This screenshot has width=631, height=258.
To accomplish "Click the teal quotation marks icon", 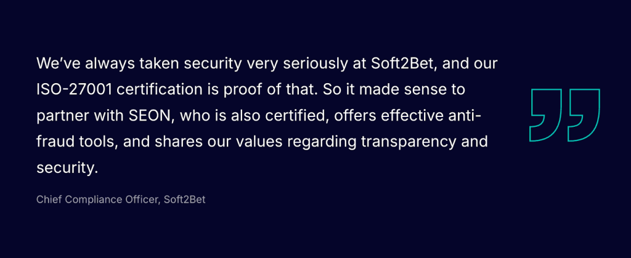I will 564,115.
